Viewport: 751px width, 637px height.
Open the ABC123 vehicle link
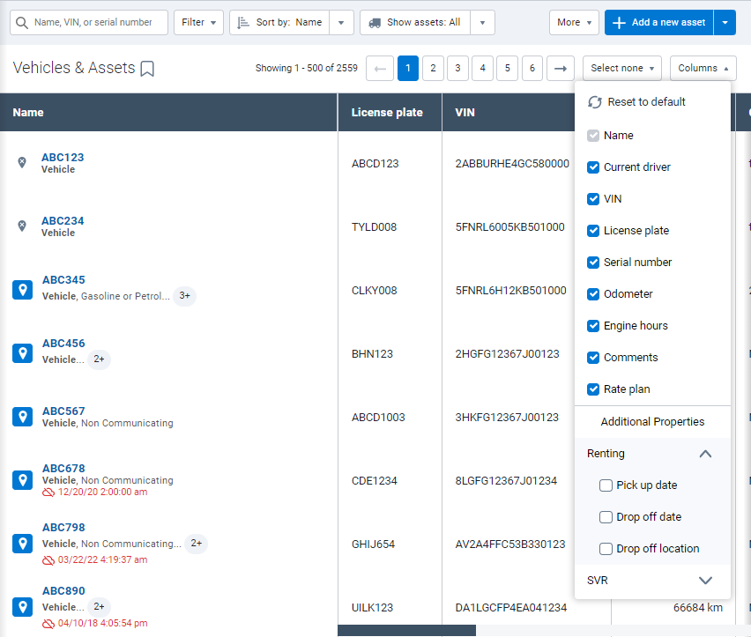(x=62, y=157)
